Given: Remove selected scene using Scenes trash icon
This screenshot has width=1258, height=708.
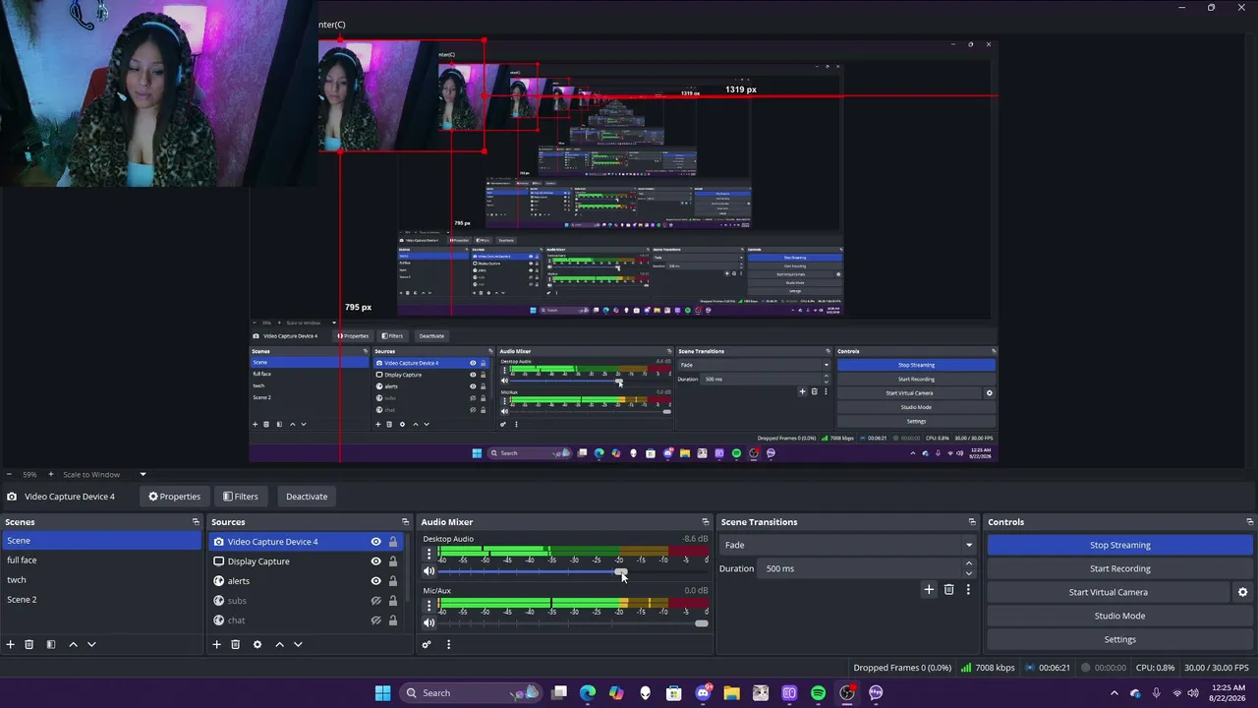Looking at the screenshot, I should tap(29, 644).
